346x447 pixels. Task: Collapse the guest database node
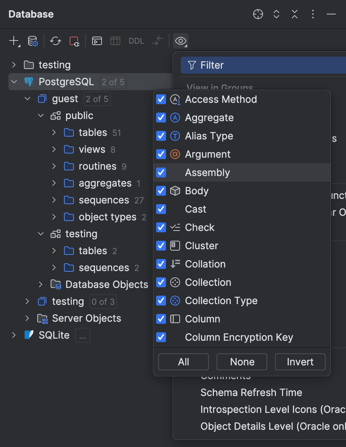click(27, 99)
